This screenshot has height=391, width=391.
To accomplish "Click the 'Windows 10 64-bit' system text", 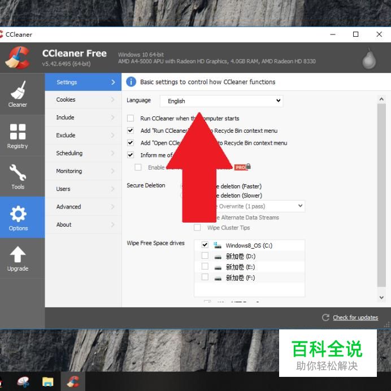I will [x=141, y=55].
